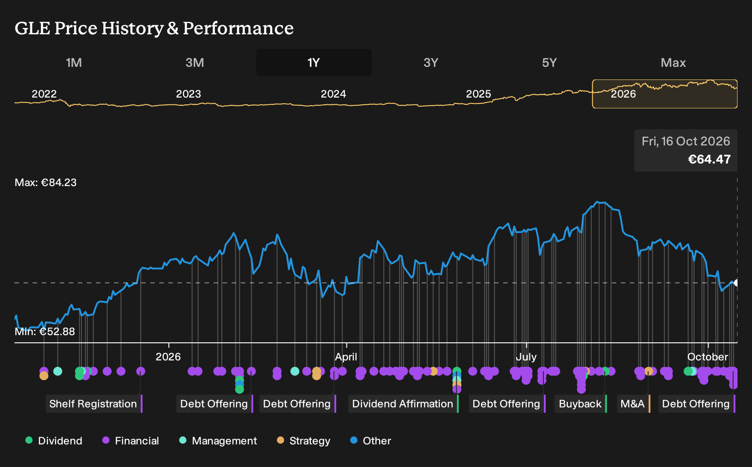This screenshot has height=467, width=752.
Task: Open the Debt Offering label after October
Action: (696, 404)
